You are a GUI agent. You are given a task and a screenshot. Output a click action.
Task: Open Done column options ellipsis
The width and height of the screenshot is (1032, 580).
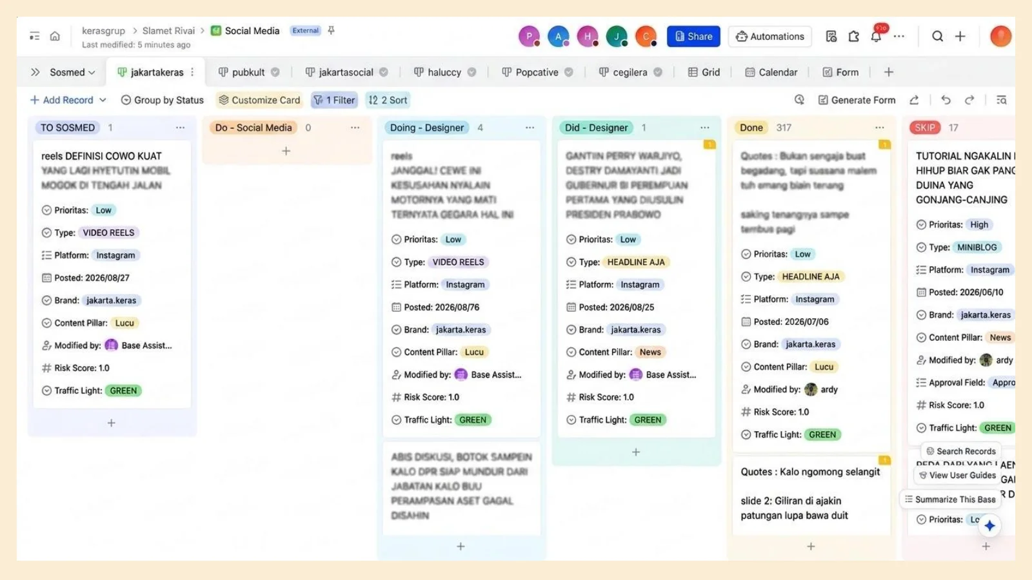879,128
